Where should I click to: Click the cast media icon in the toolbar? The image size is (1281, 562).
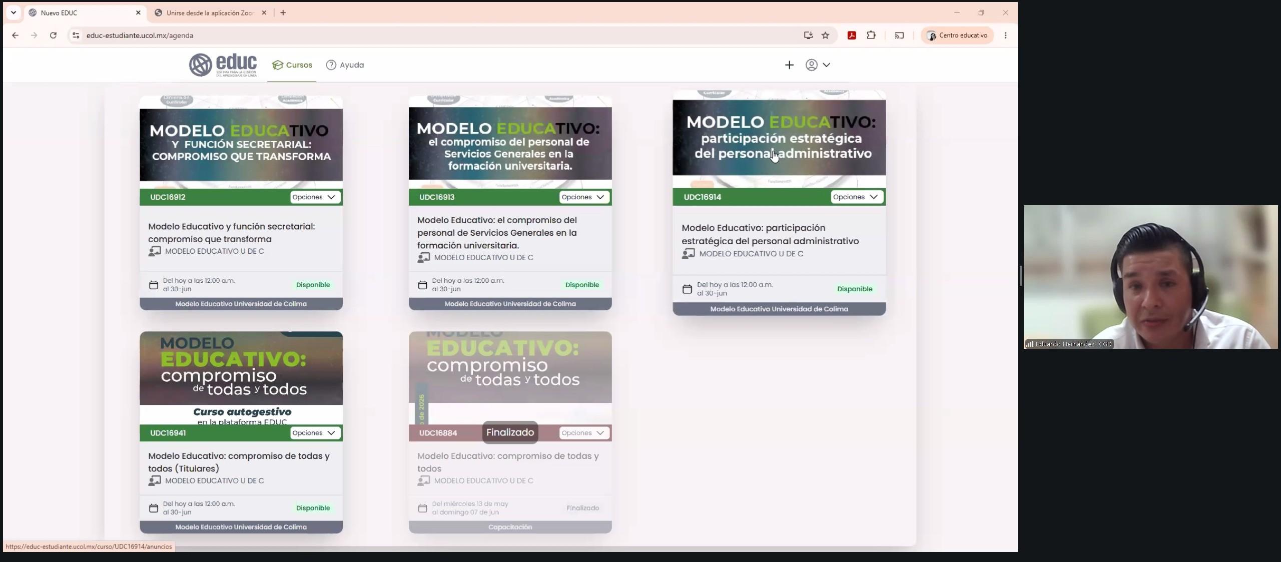(x=899, y=36)
